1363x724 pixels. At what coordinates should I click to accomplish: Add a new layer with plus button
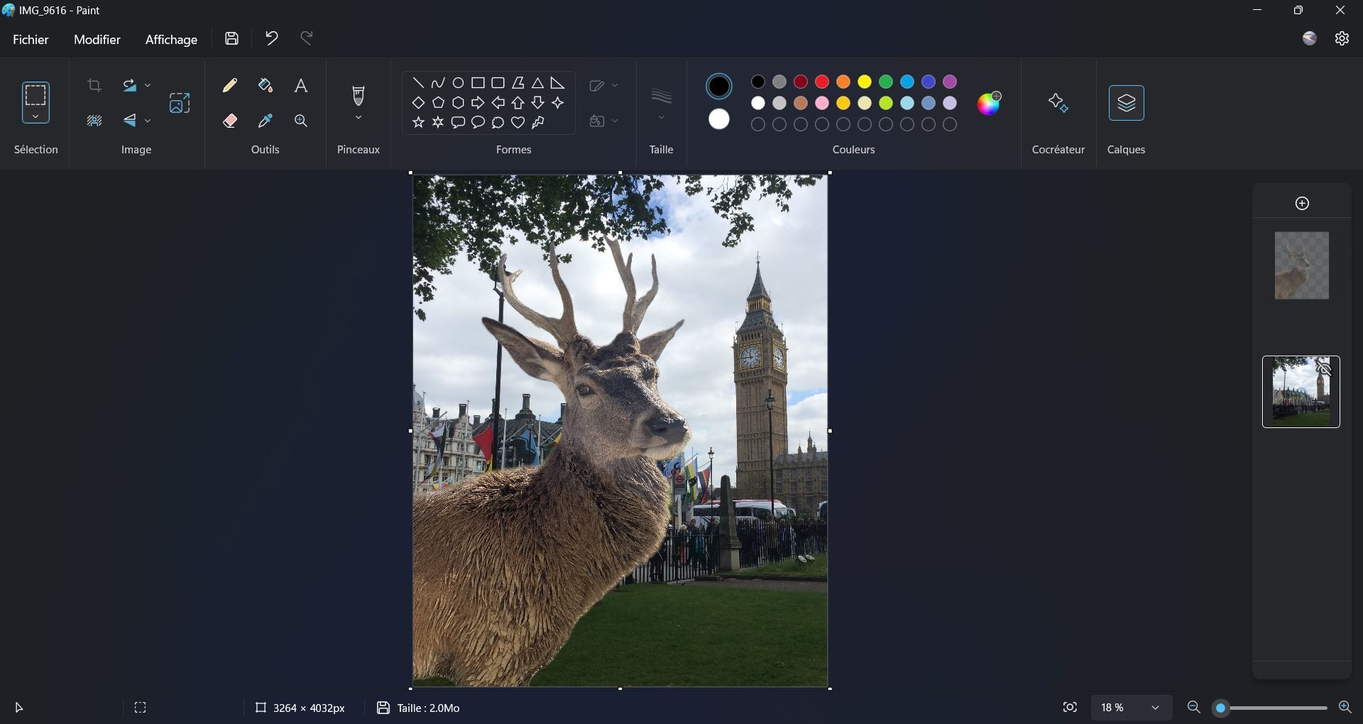(x=1302, y=204)
